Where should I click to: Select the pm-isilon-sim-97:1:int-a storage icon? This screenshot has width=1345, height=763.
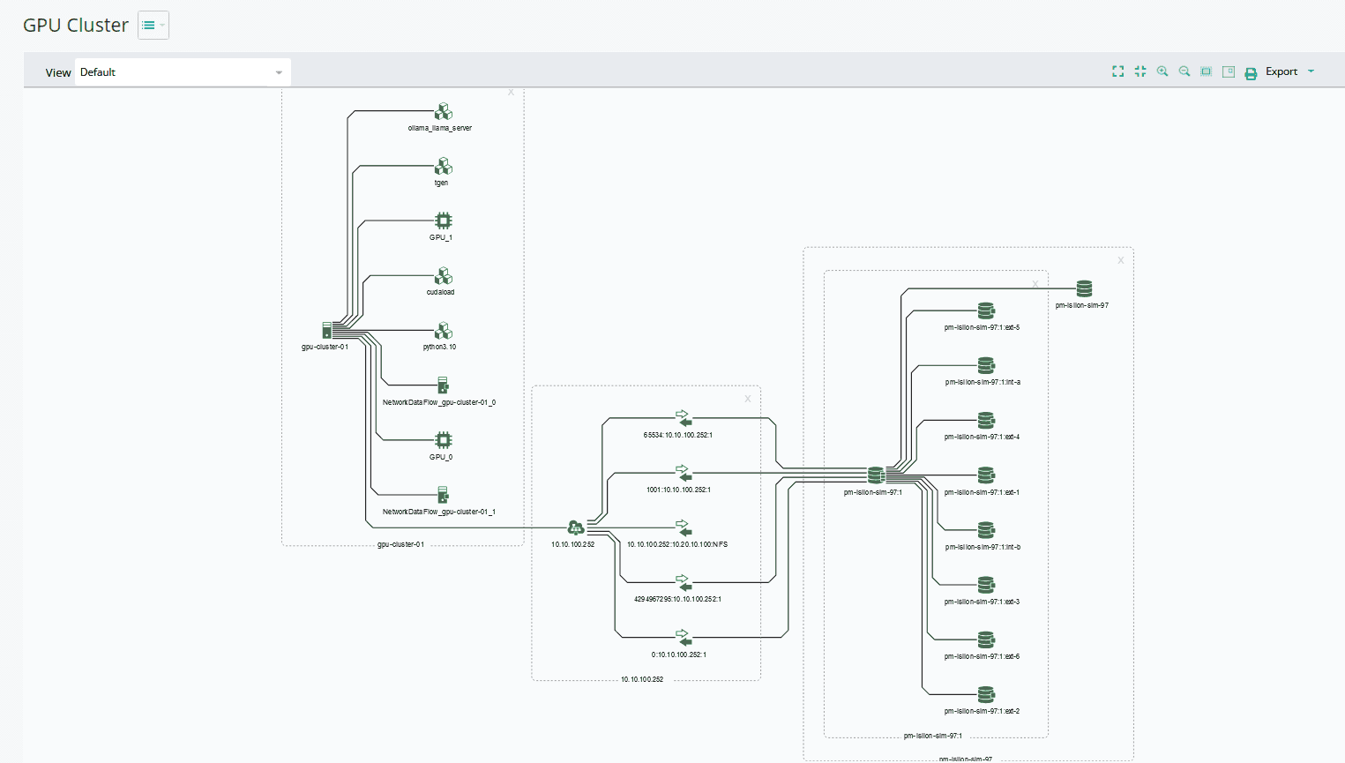pos(986,365)
